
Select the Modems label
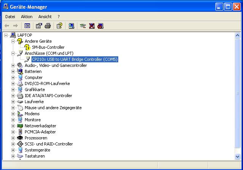32,114
